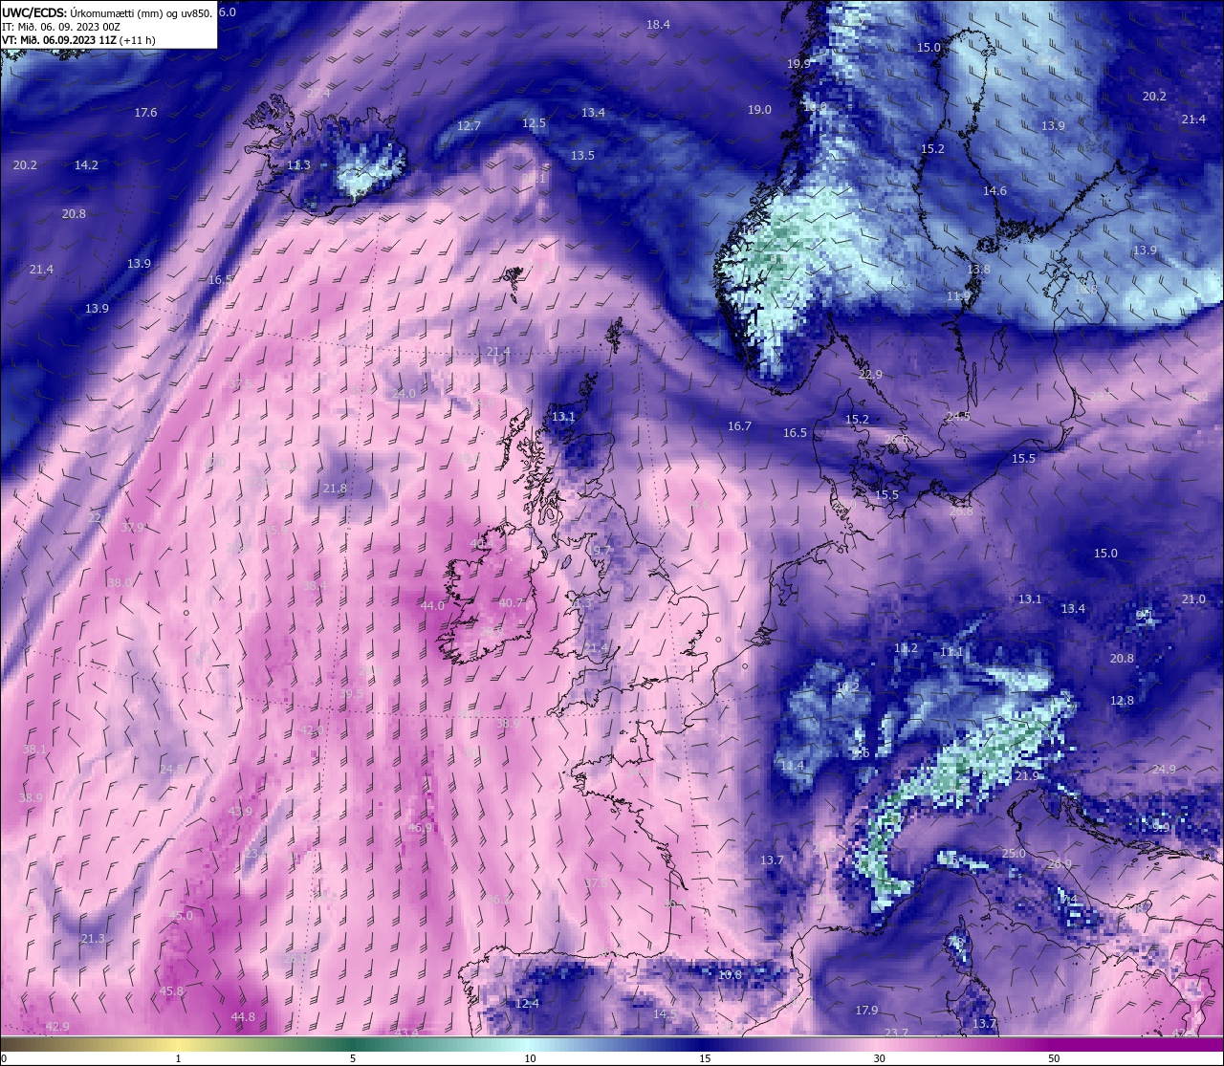Select the 26.9 value label
Image resolution: width=1224 pixels, height=1066 pixels.
1060,864
